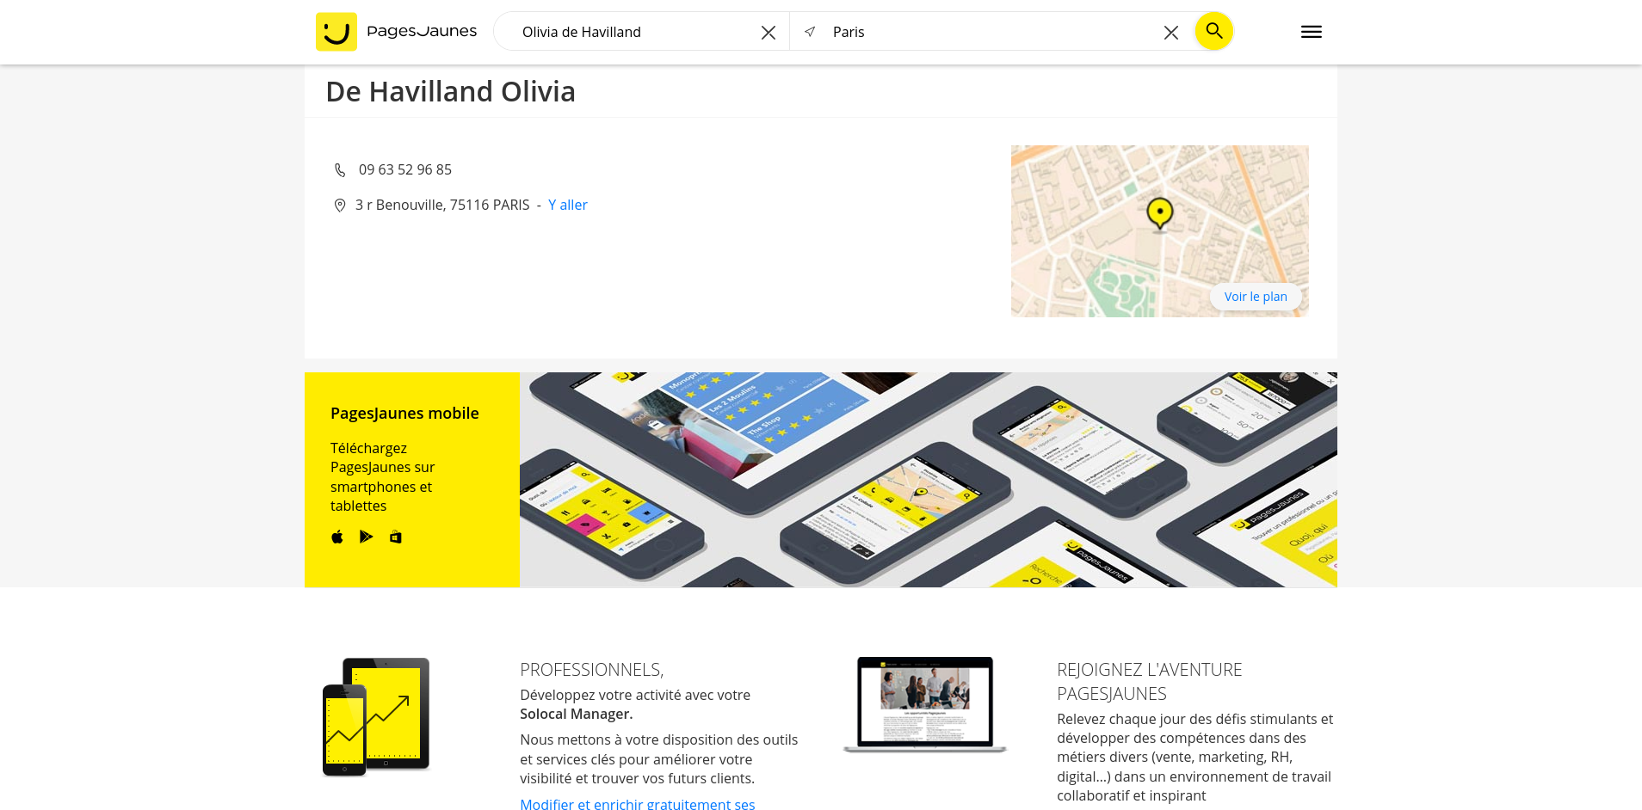Open the Apple App Store icon
This screenshot has width=1642, height=810.
pyautogui.click(x=337, y=537)
